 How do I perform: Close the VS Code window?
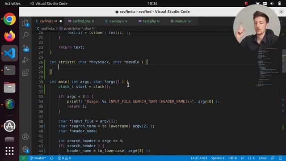coord(281,12)
